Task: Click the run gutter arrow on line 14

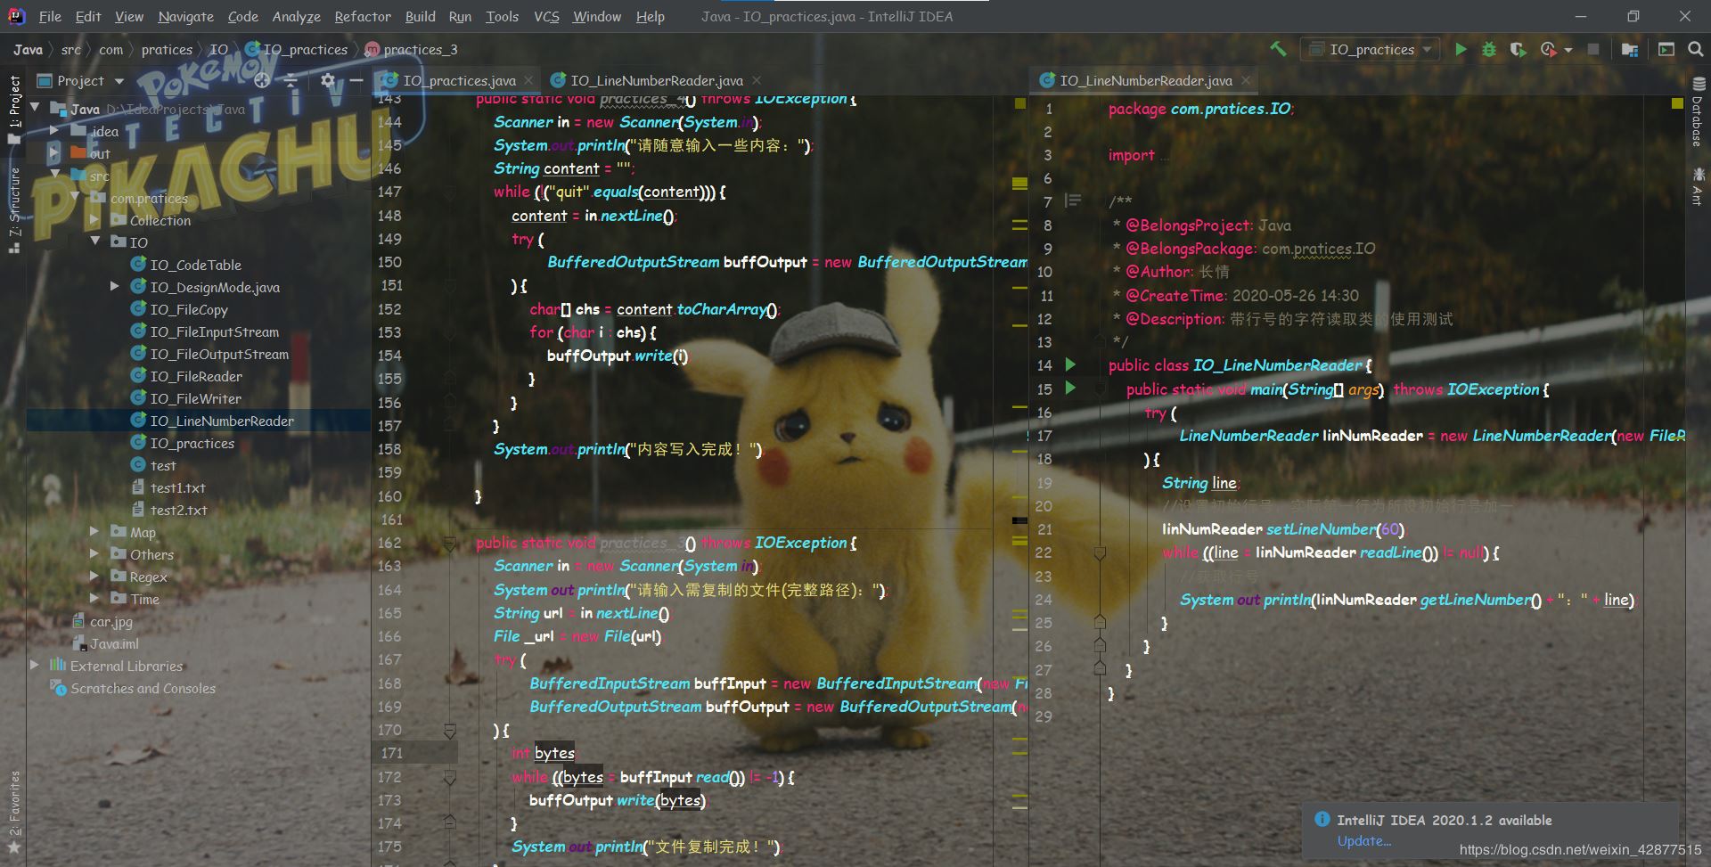Action: [x=1070, y=365]
